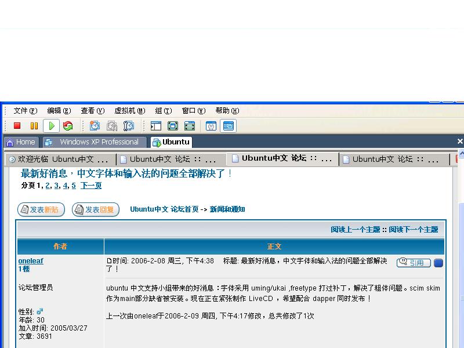Go to page 2 of the topic
464x348 pixels.
(48, 186)
